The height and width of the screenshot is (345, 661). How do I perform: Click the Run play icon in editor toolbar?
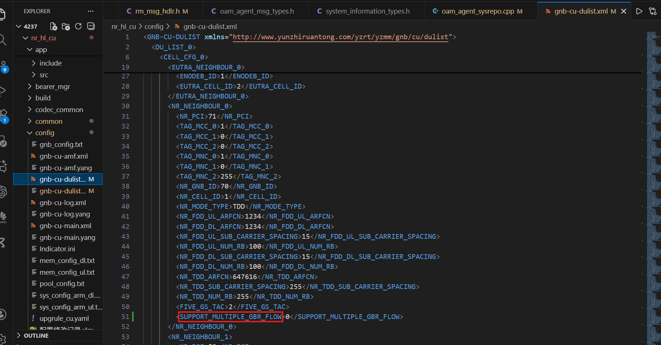pos(639,11)
